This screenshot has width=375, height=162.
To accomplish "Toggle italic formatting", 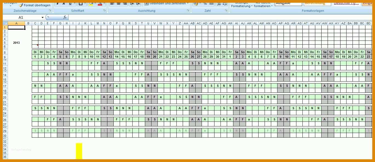I will pyautogui.click(x=64, y=3).
